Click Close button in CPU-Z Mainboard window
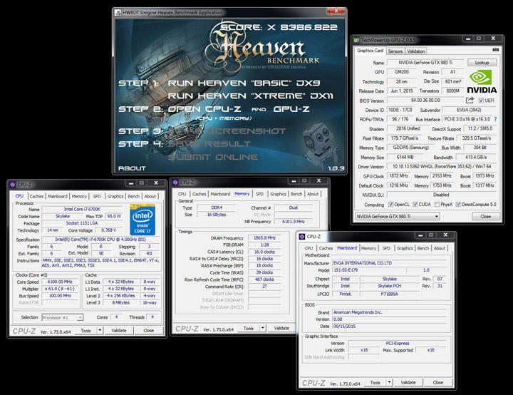This screenshot has height=395, width=513. (x=437, y=382)
